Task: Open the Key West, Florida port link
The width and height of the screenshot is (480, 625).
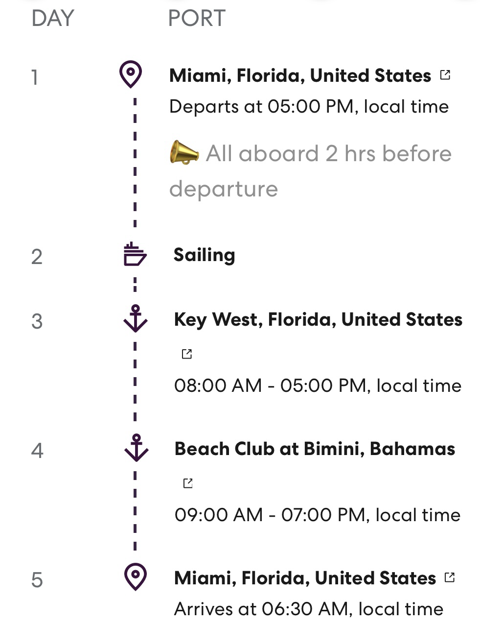Action: tap(318, 320)
